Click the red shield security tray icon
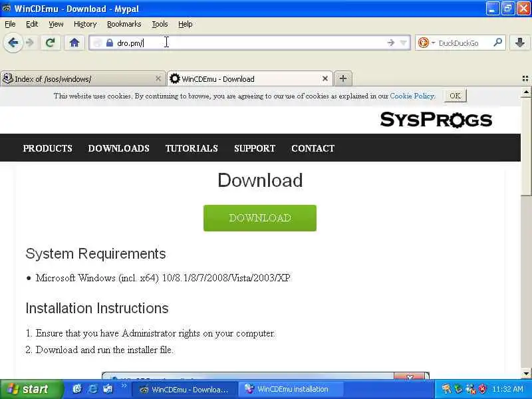The height and width of the screenshot is (399, 532). (481, 389)
